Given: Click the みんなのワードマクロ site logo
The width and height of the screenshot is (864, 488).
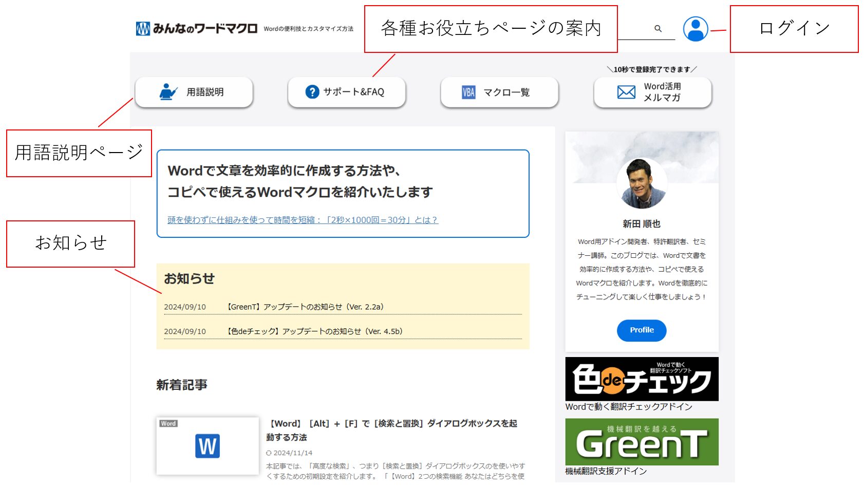Looking at the screenshot, I should 197,29.
